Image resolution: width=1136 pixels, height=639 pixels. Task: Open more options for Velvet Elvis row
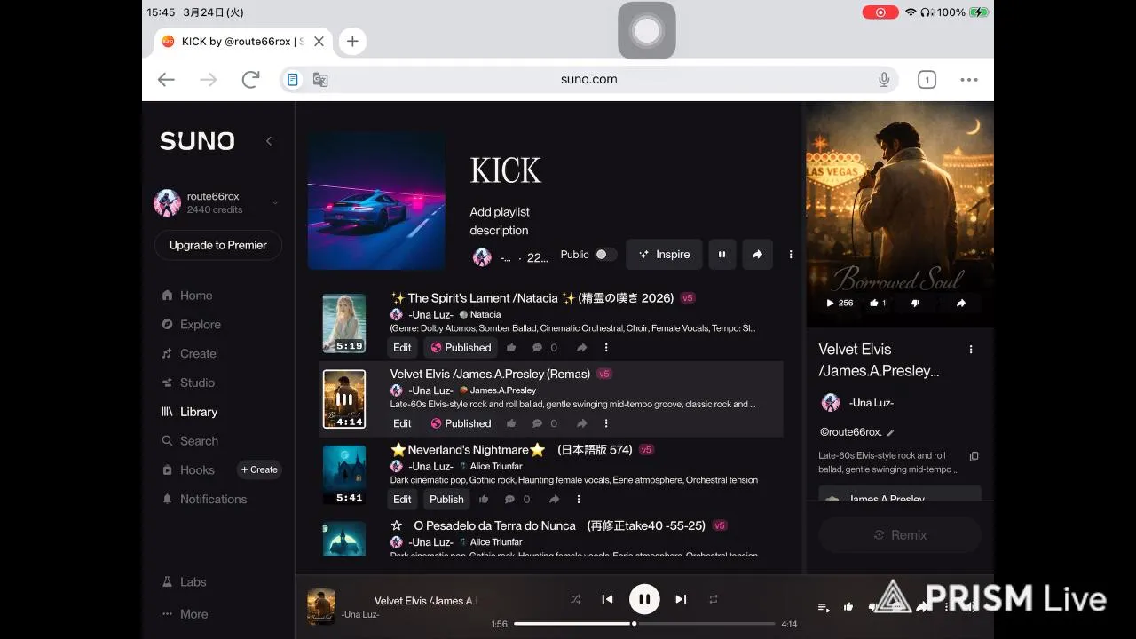(x=606, y=423)
